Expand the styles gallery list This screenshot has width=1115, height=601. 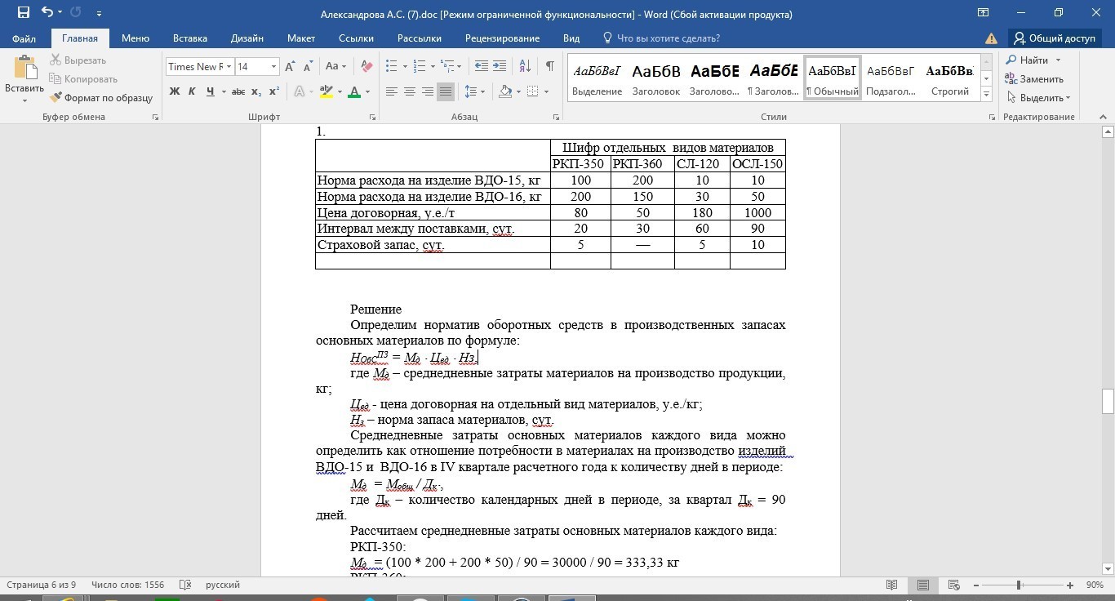[x=986, y=95]
